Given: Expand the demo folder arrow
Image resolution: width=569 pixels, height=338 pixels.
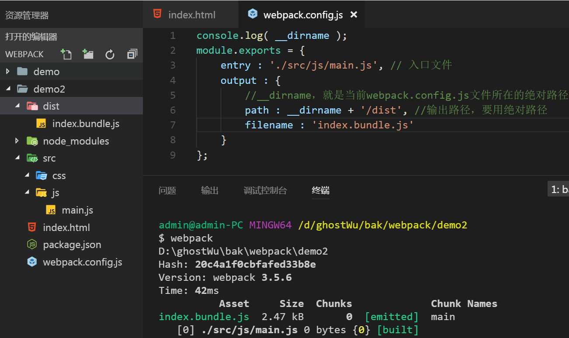Looking at the screenshot, I should pyautogui.click(x=8, y=71).
